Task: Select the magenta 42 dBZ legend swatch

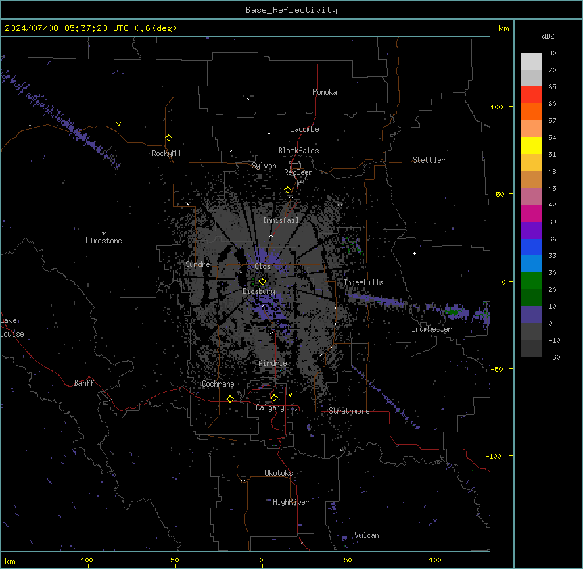Action: 532,213
